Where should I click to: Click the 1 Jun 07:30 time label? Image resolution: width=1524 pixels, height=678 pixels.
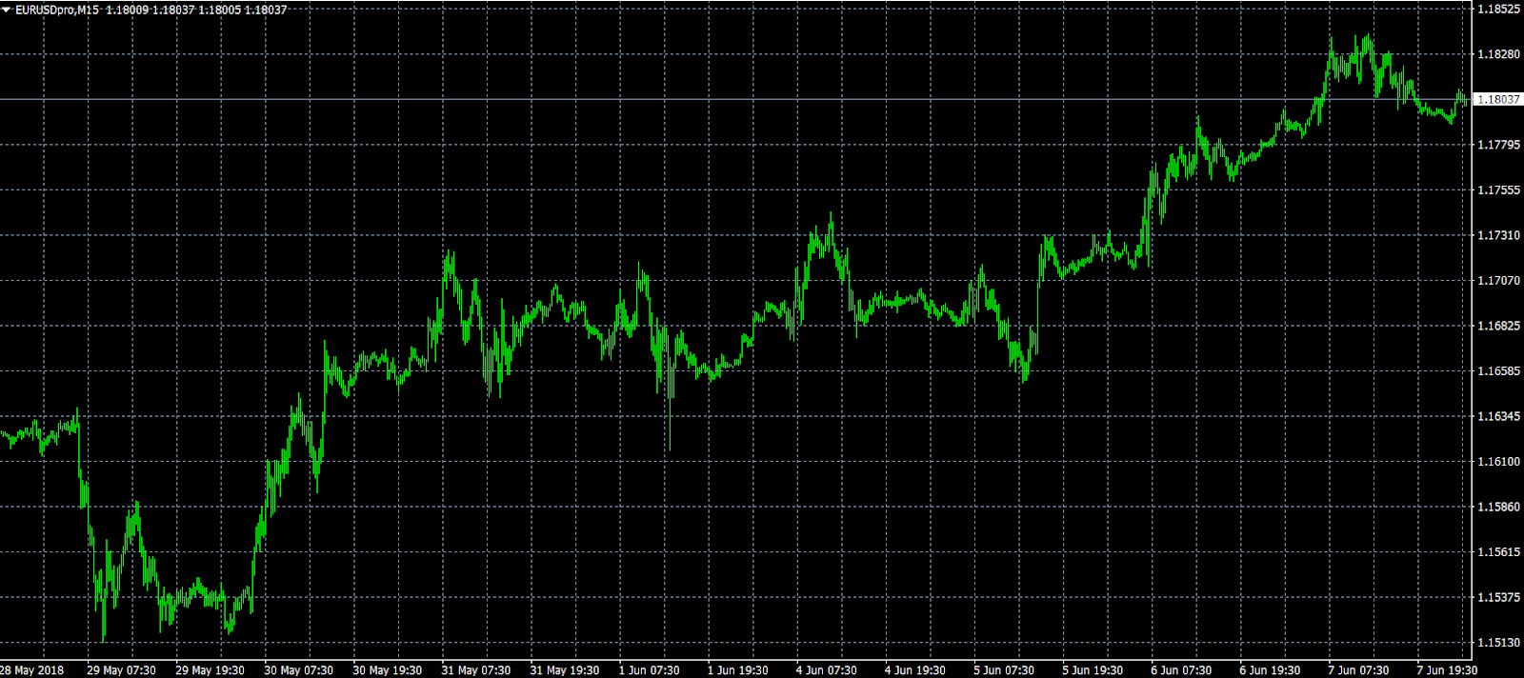(649, 670)
